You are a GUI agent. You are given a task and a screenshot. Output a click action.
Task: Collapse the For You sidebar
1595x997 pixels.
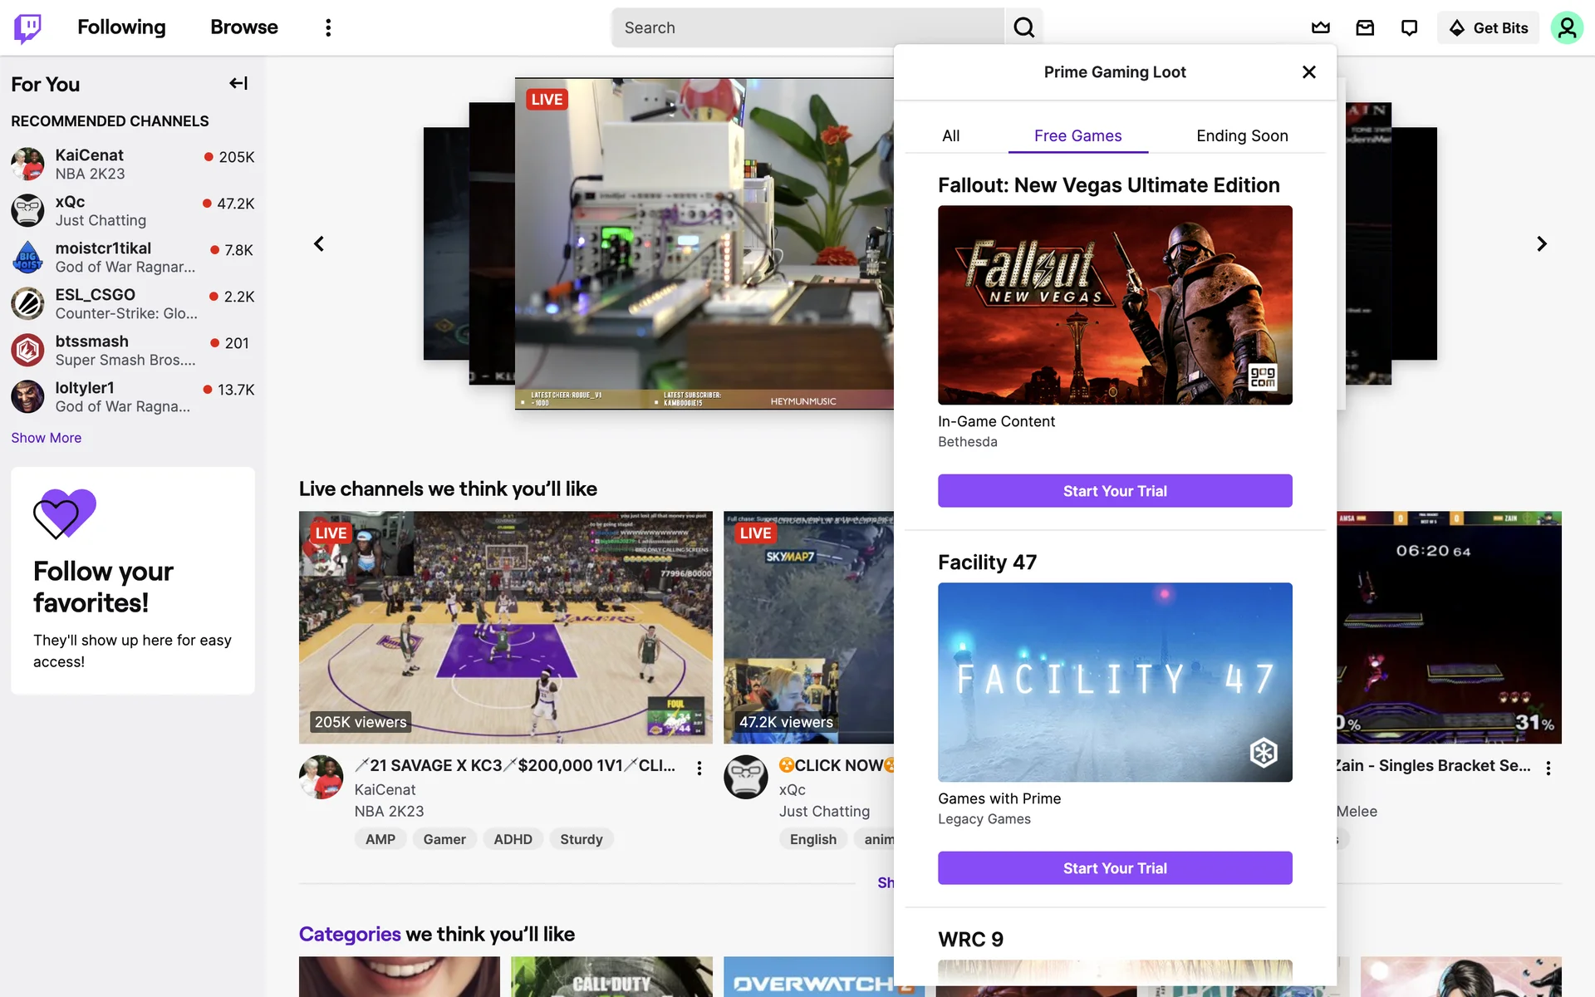[238, 83]
